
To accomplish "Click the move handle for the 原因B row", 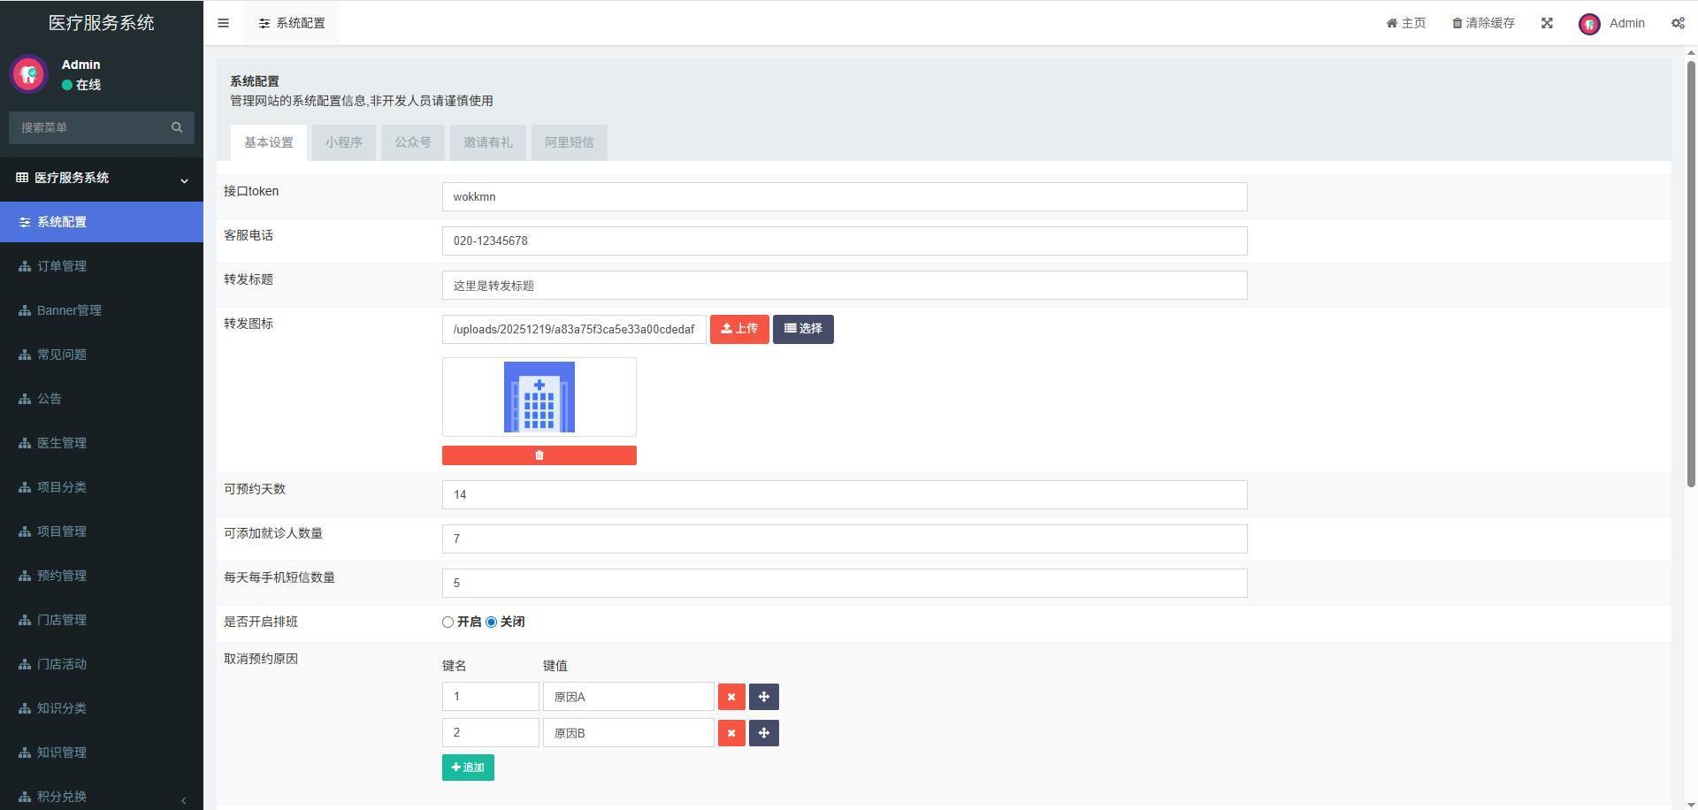I will 763,733.
